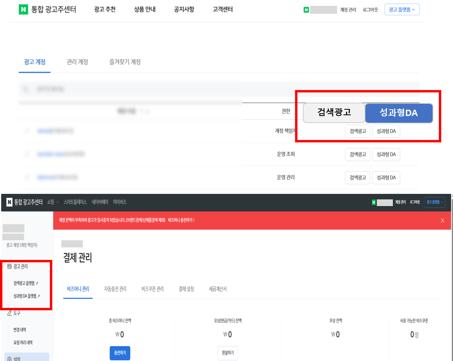
Task: Select the 세금계산서 tab
Action: 218,289
